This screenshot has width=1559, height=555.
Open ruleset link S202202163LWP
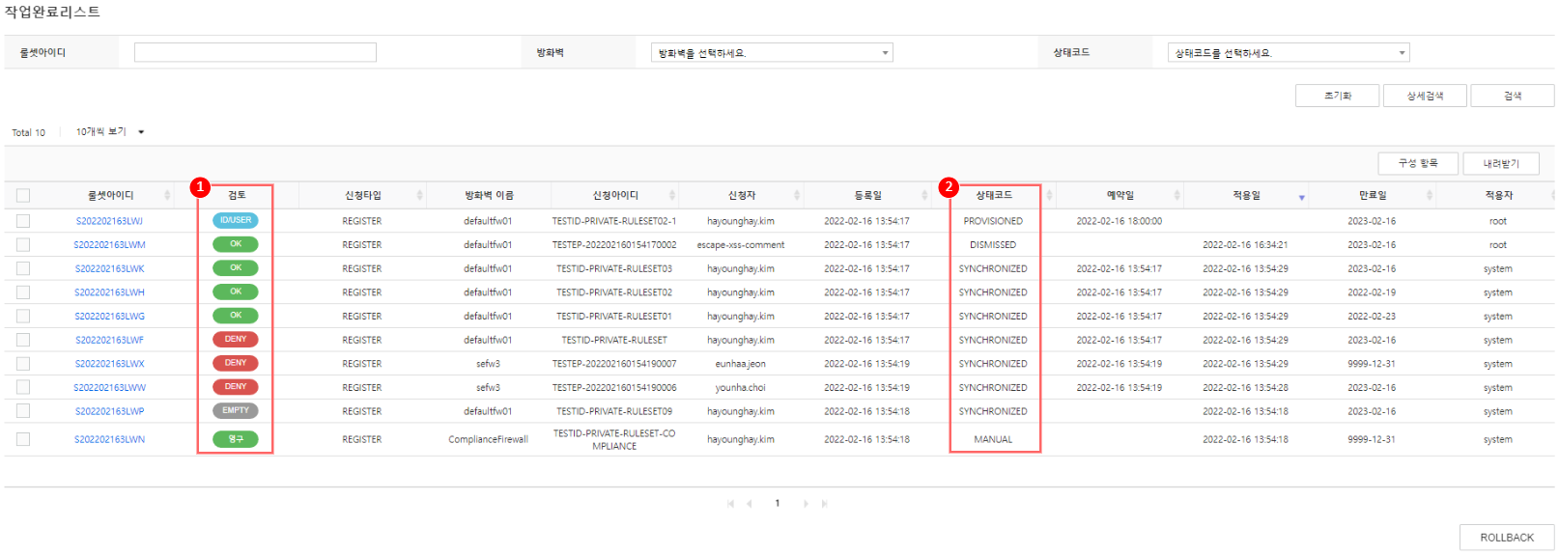coord(109,411)
